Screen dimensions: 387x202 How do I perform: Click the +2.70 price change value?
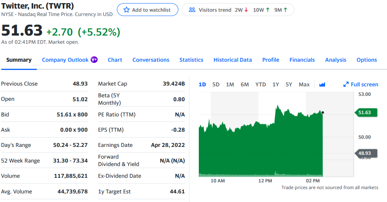point(60,32)
